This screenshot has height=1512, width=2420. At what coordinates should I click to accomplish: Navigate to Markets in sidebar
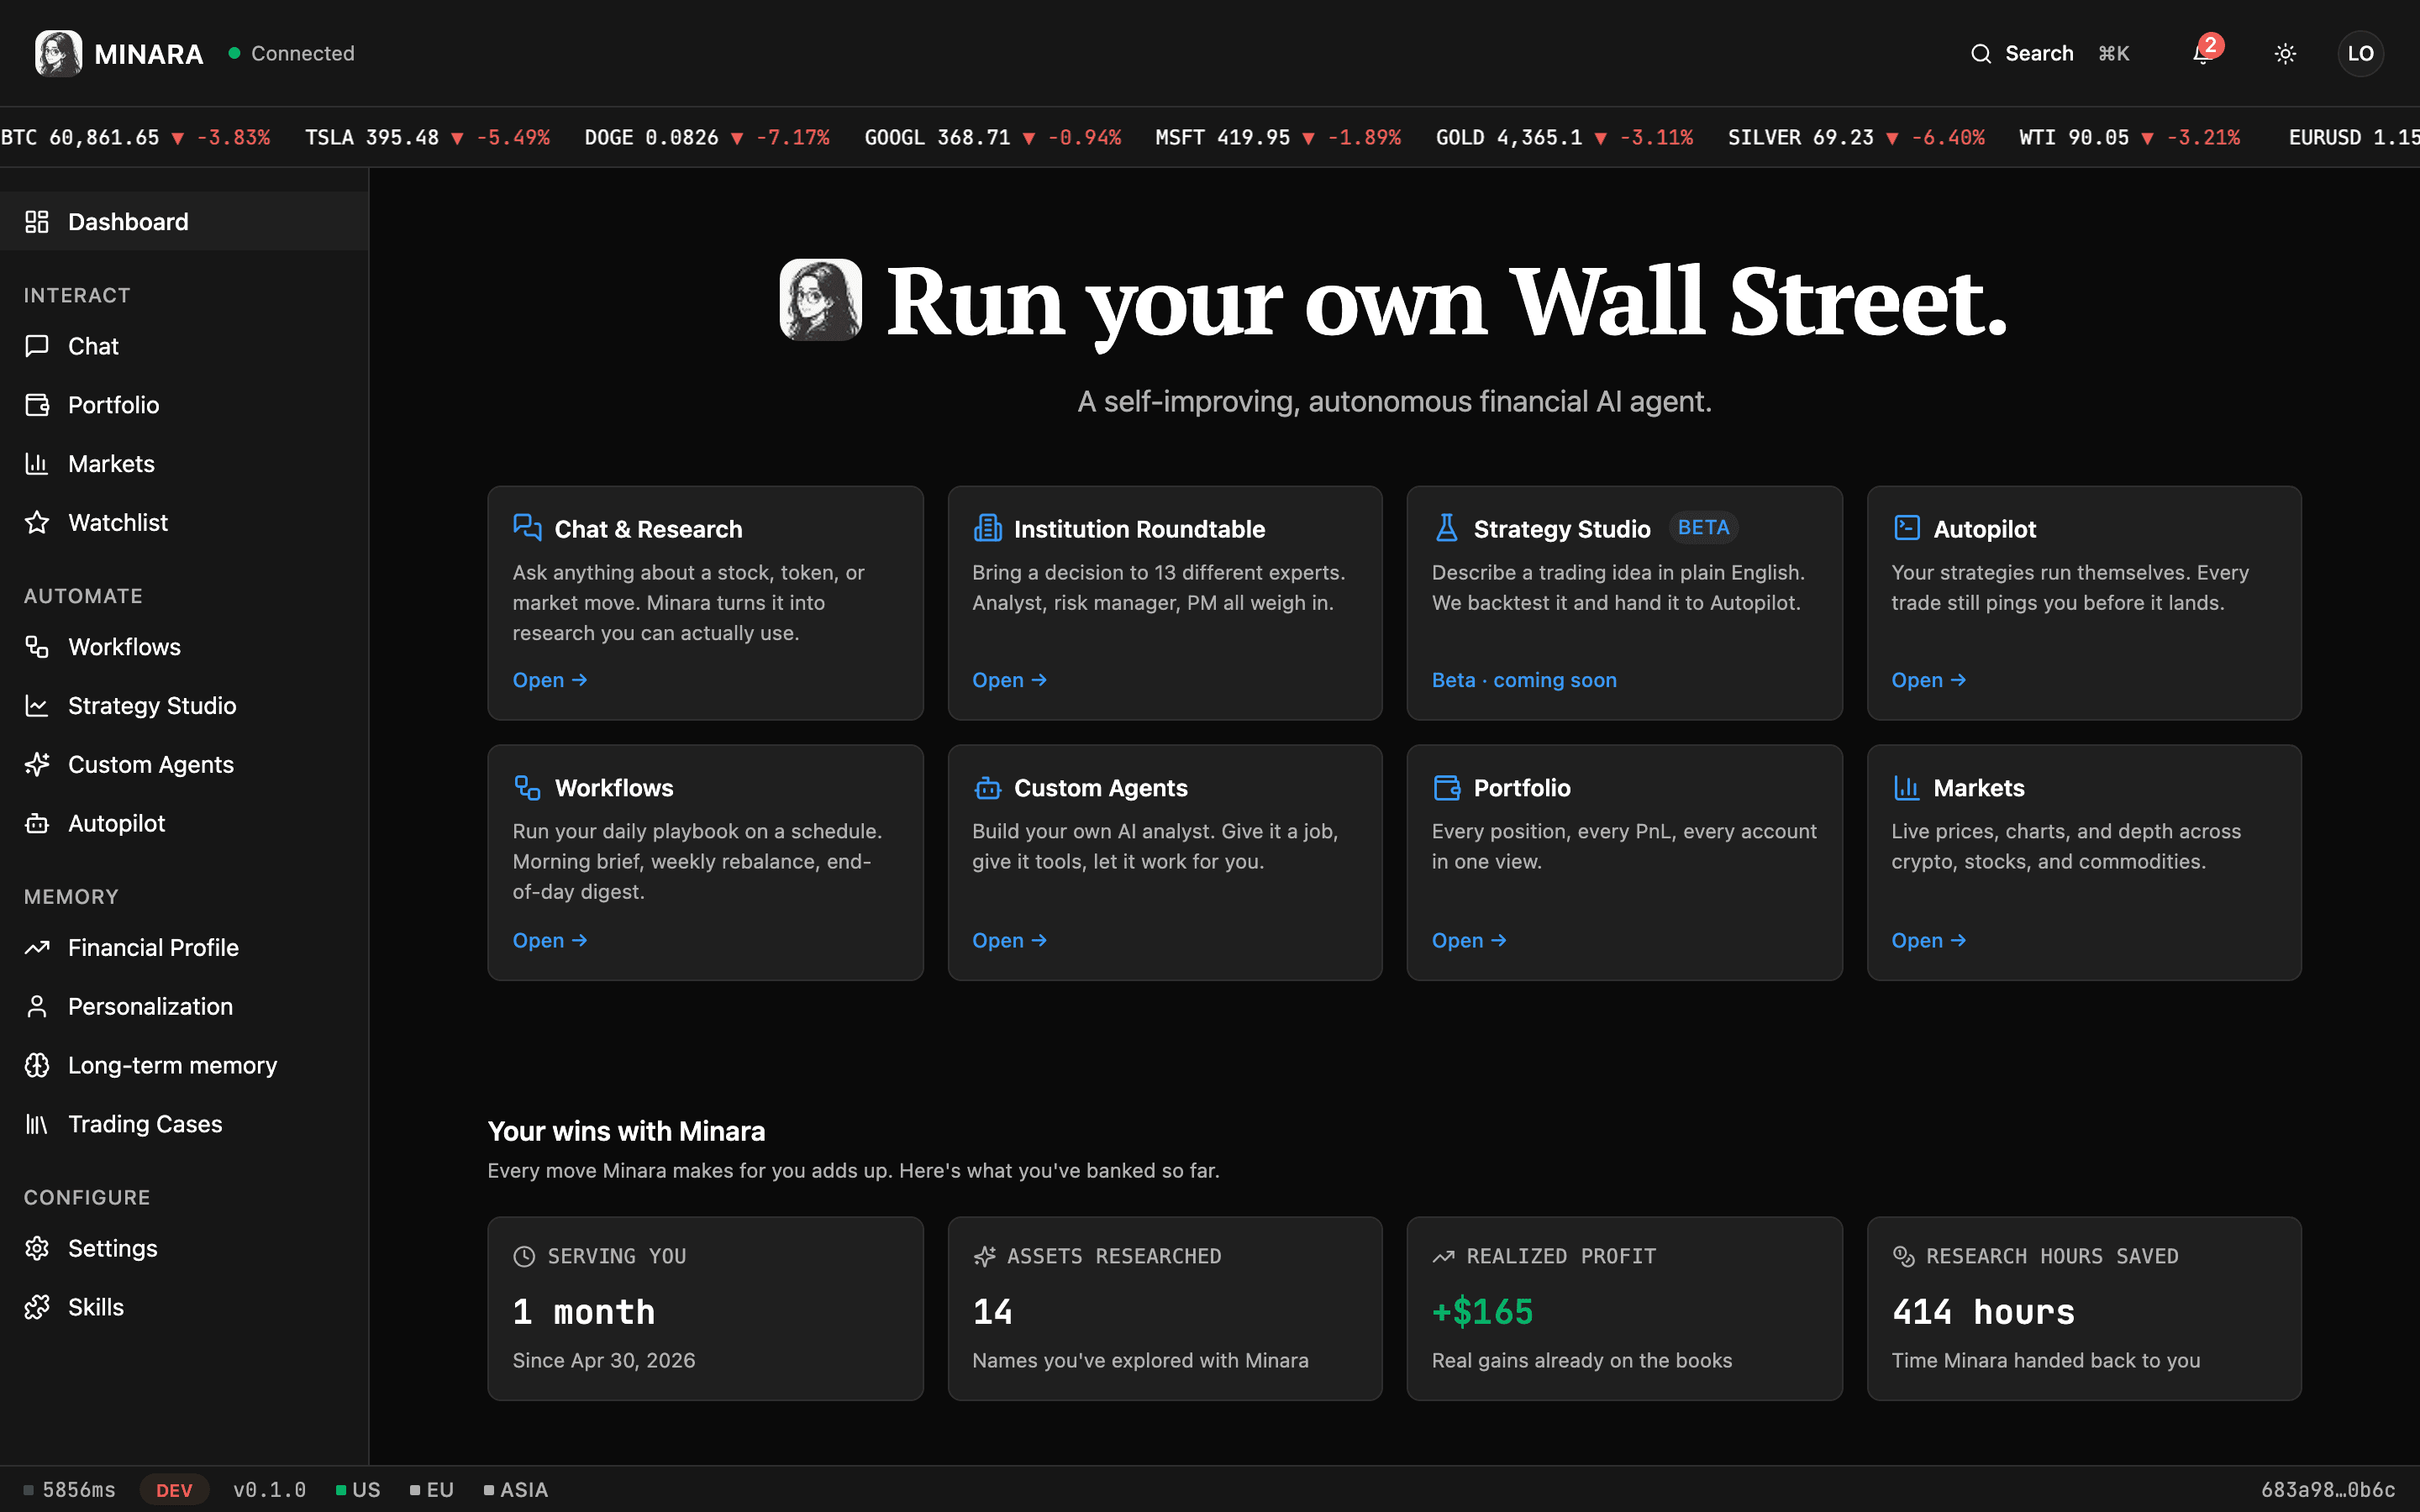pyautogui.click(x=184, y=464)
